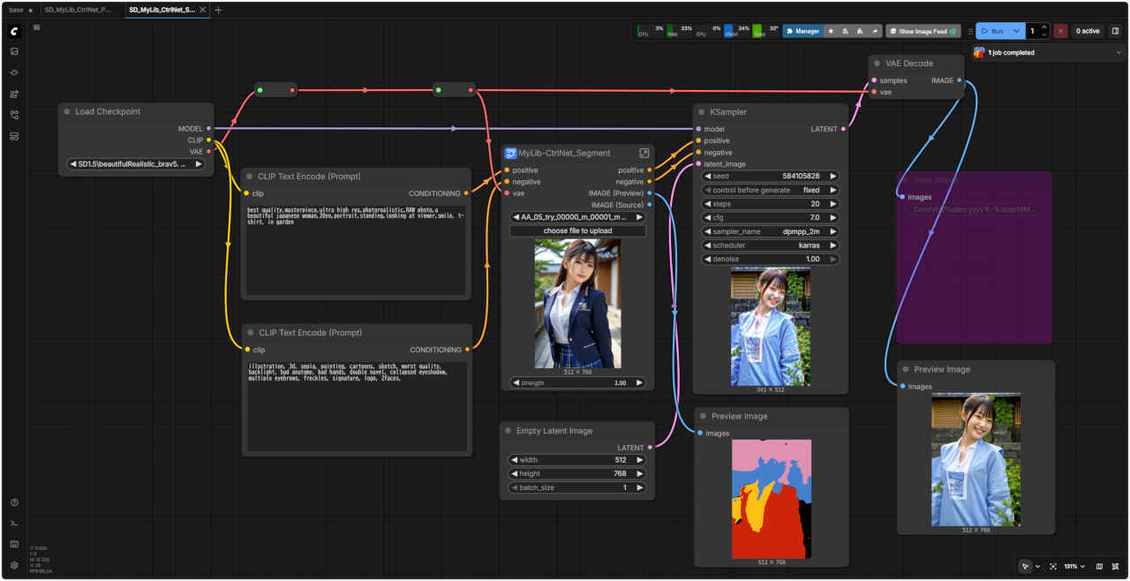
Task: Expand the zoom level 131% dropdown
Action: tap(1074, 566)
